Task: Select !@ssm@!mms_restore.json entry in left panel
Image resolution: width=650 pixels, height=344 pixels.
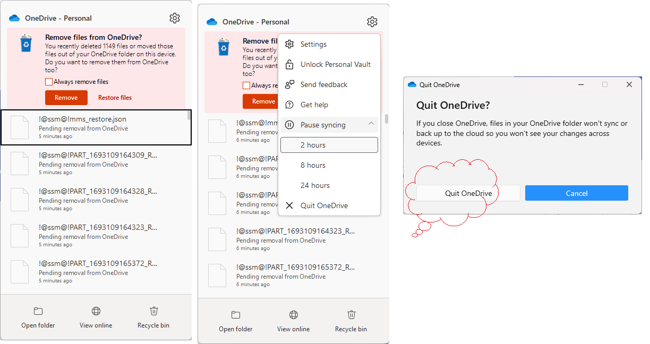Action: (x=96, y=127)
